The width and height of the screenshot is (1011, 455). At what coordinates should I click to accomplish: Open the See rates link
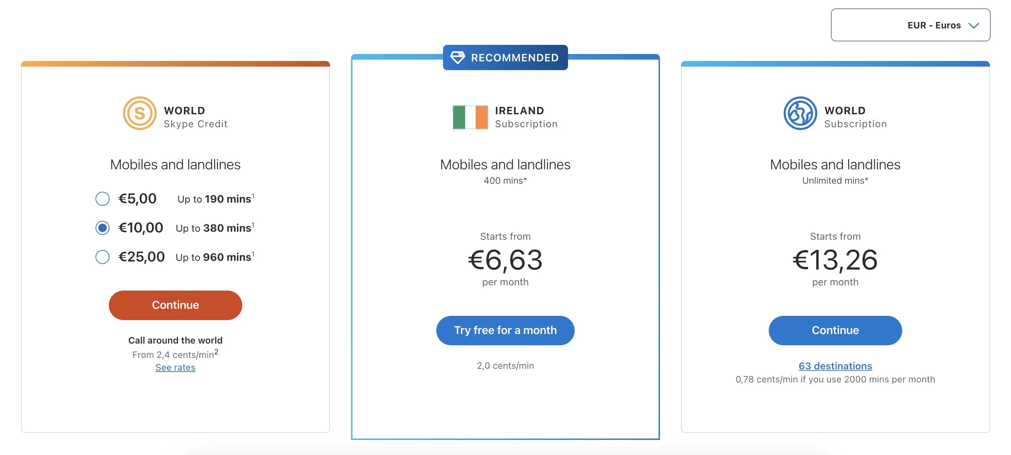click(x=175, y=367)
